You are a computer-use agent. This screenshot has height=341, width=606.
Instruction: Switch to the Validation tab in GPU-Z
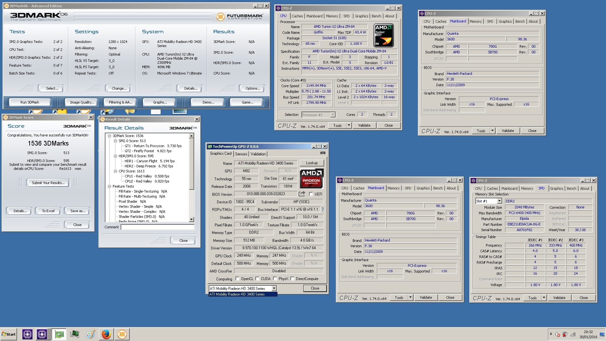pos(258,154)
